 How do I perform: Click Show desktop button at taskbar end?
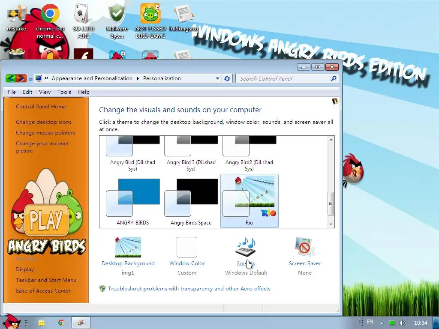(x=436, y=323)
